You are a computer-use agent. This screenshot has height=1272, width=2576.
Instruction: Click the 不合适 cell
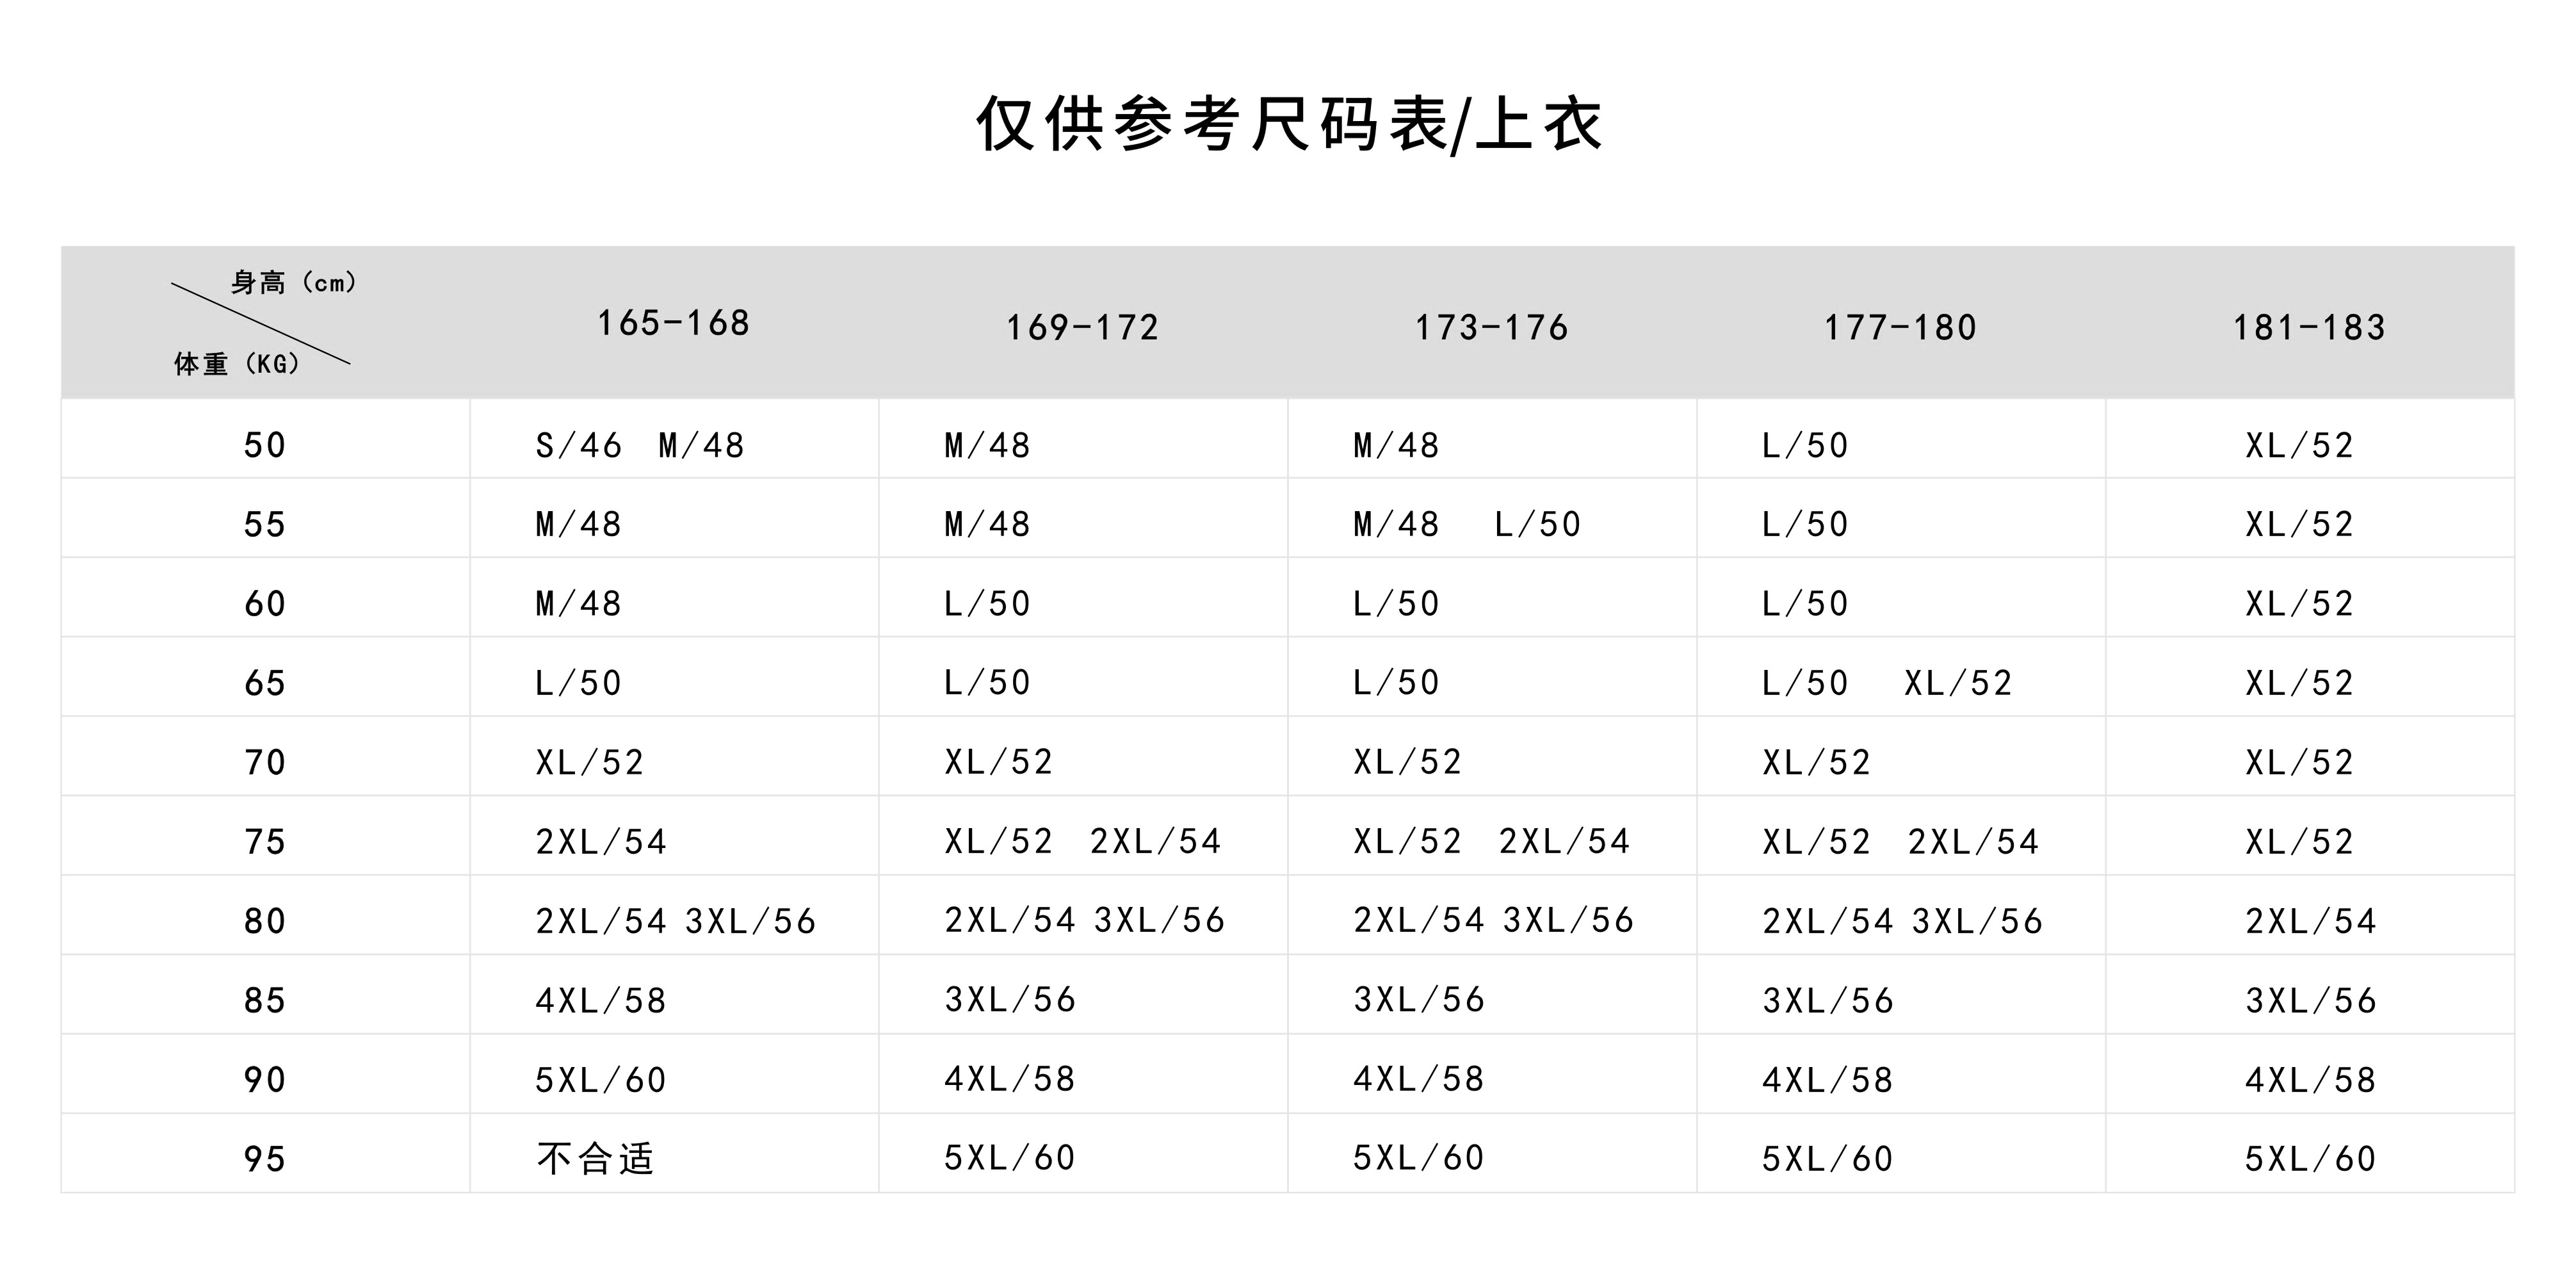[x=595, y=1159]
